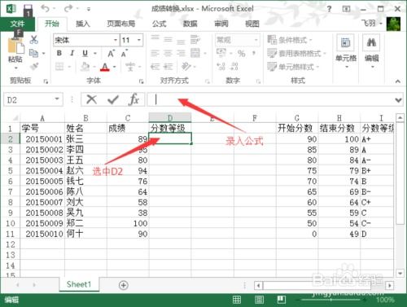Click accounting number format icon
The image size is (407, 307).
point(221,53)
